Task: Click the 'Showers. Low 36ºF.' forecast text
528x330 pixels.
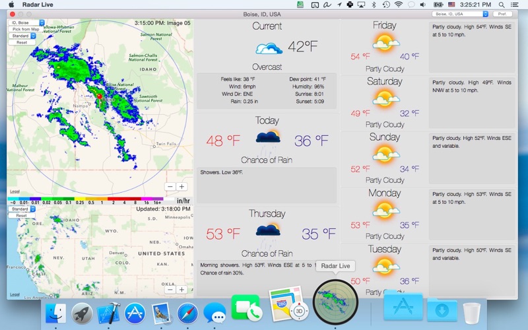Action: tap(222, 172)
